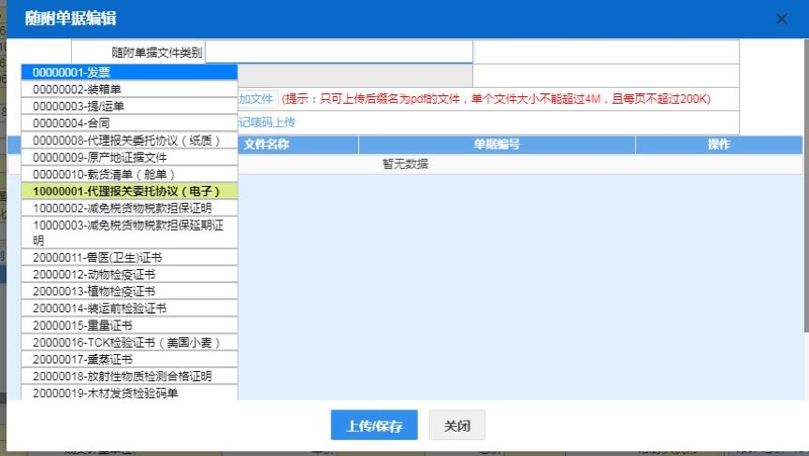809x456 pixels.
Task: Select 20000018-放射性物质检测合格证明
Action: coord(129,376)
